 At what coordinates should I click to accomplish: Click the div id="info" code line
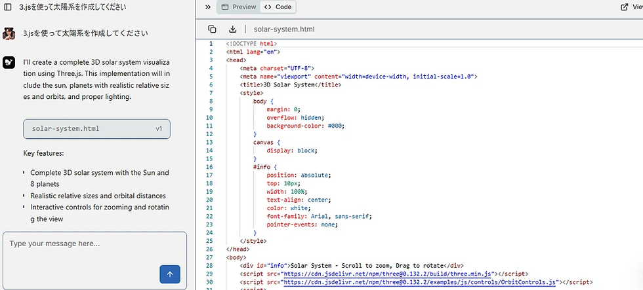click(x=352, y=266)
